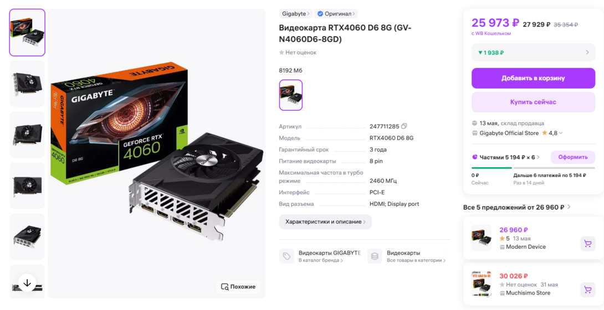
Task: Click the down arrow under thumbnails
Action: tap(27, 283)
